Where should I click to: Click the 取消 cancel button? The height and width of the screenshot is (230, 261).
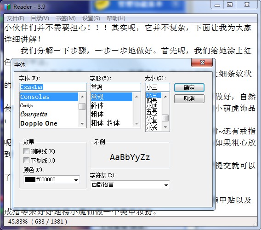pos(189,98)
